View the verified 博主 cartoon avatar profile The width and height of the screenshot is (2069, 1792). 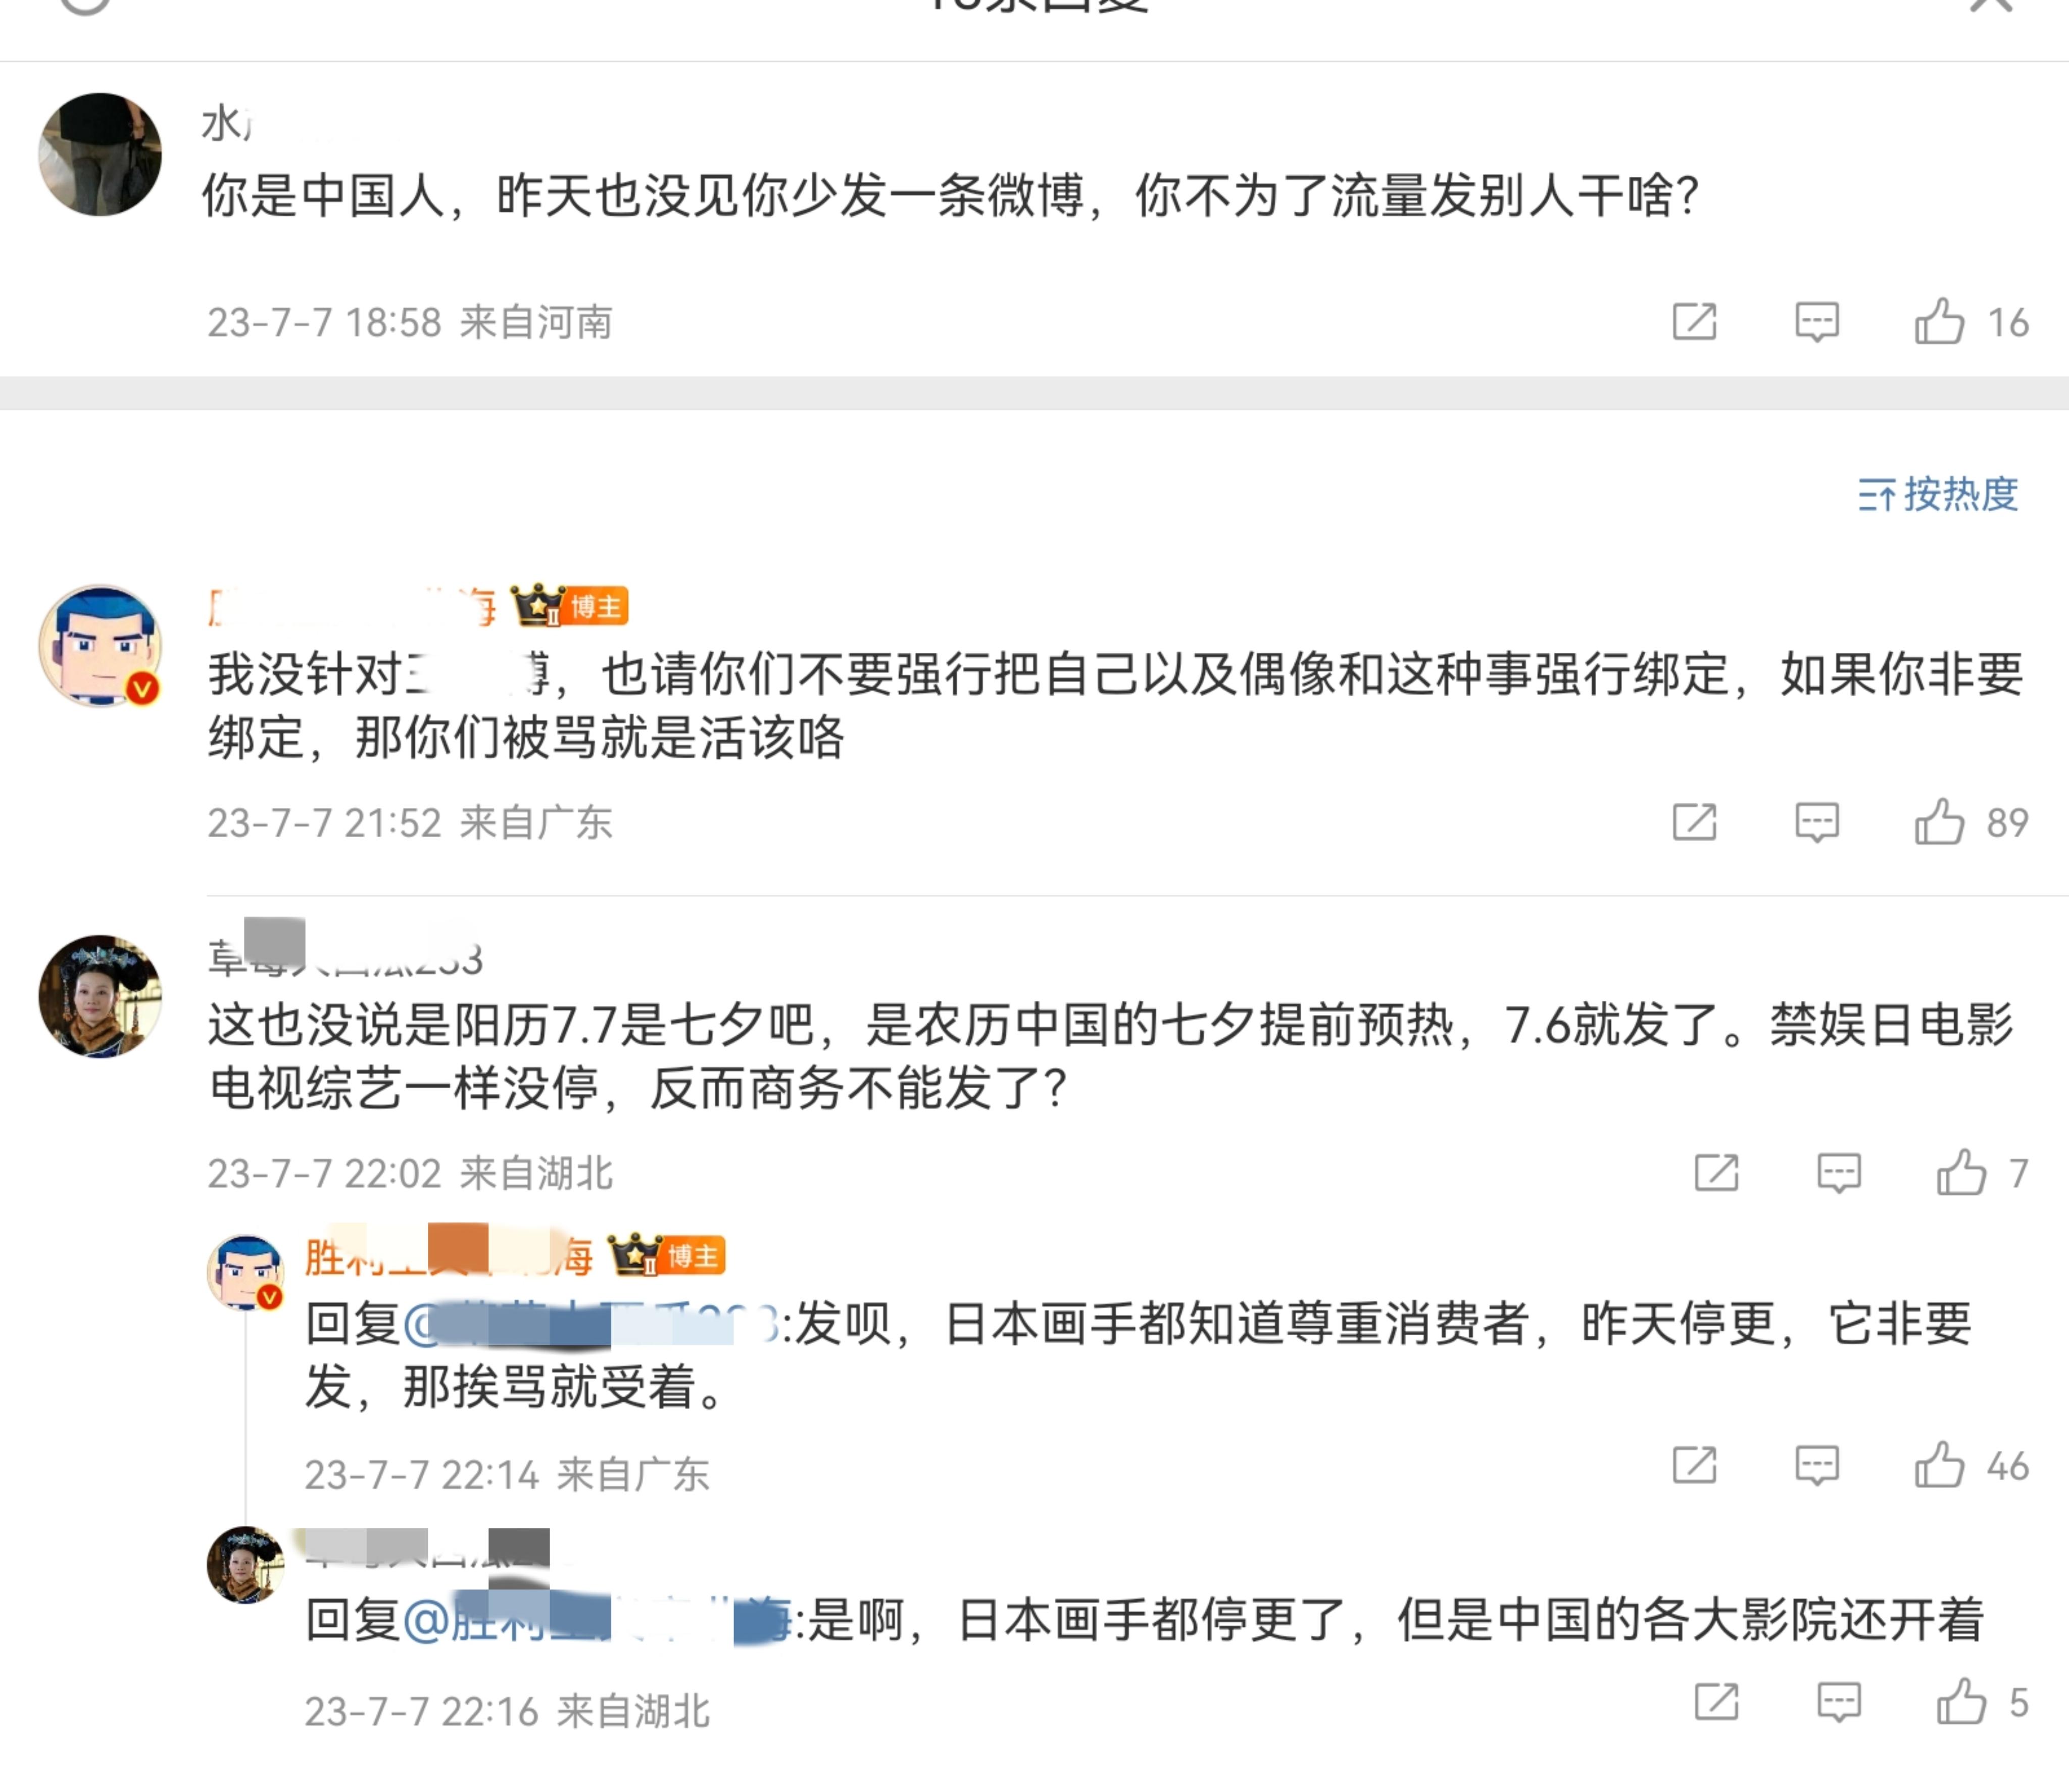[100, 646]
